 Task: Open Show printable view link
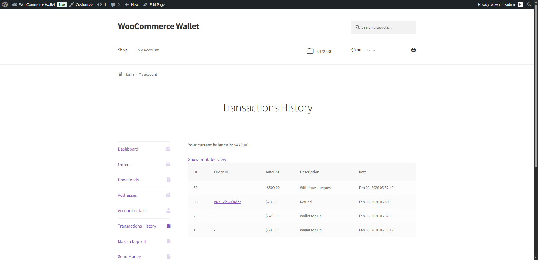207,160
